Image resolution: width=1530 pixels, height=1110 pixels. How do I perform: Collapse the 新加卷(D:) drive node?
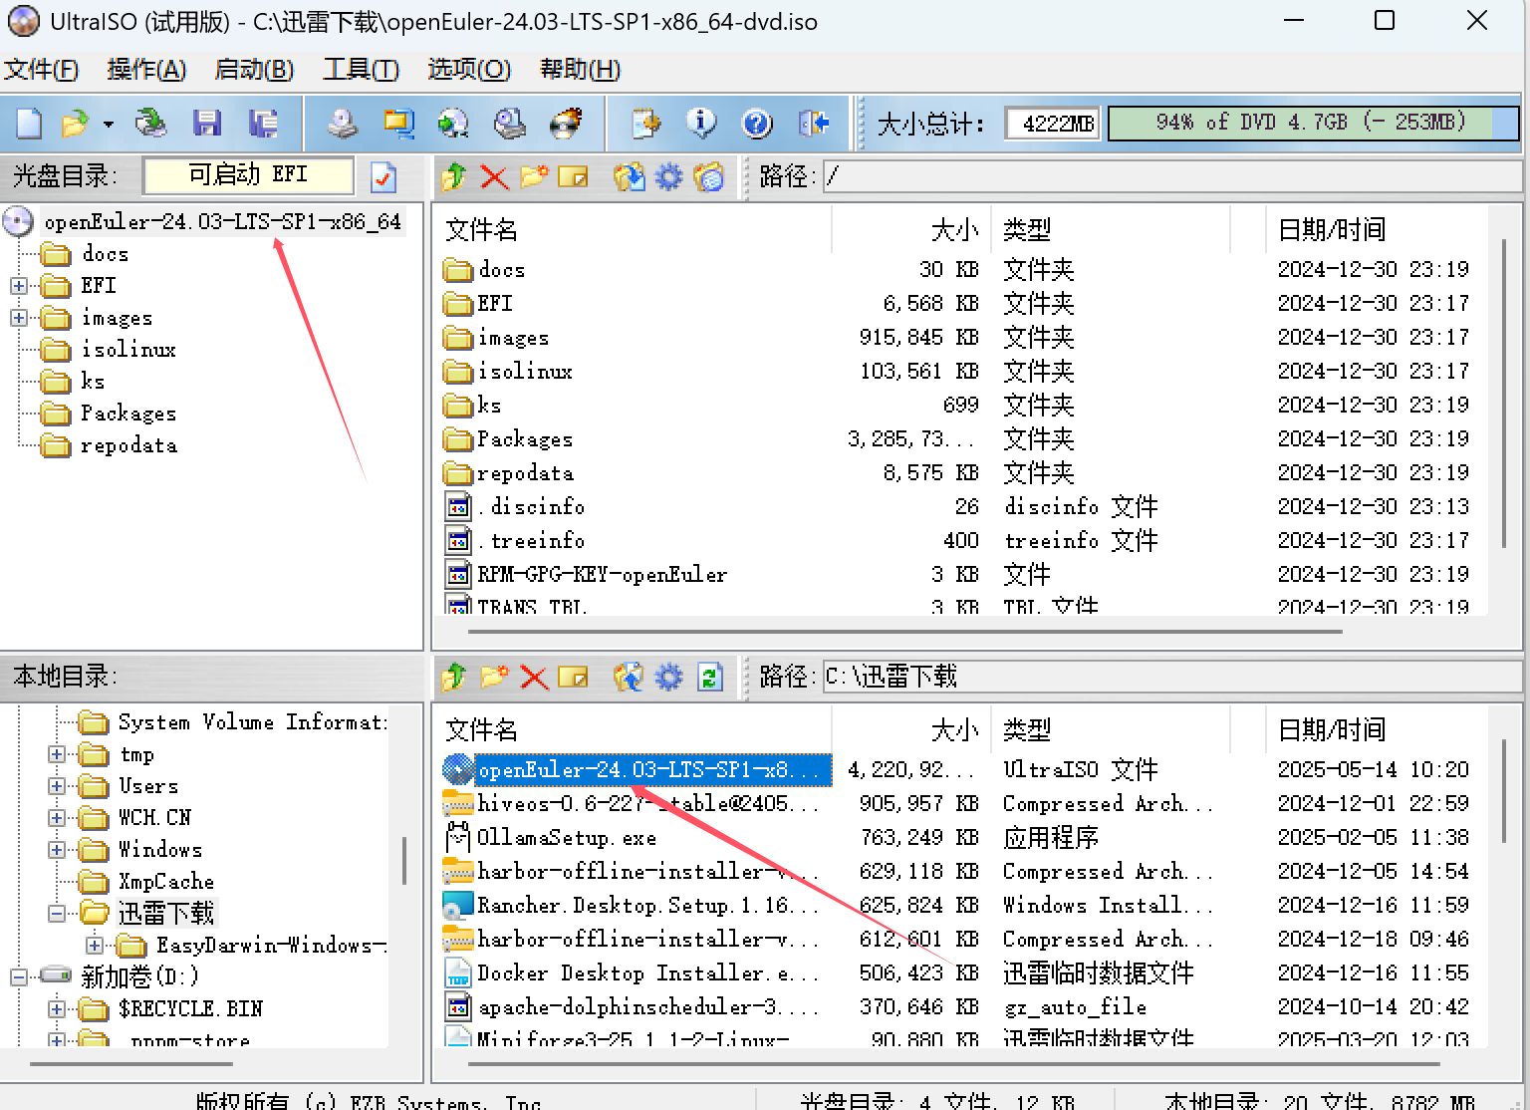pos(18,977)
